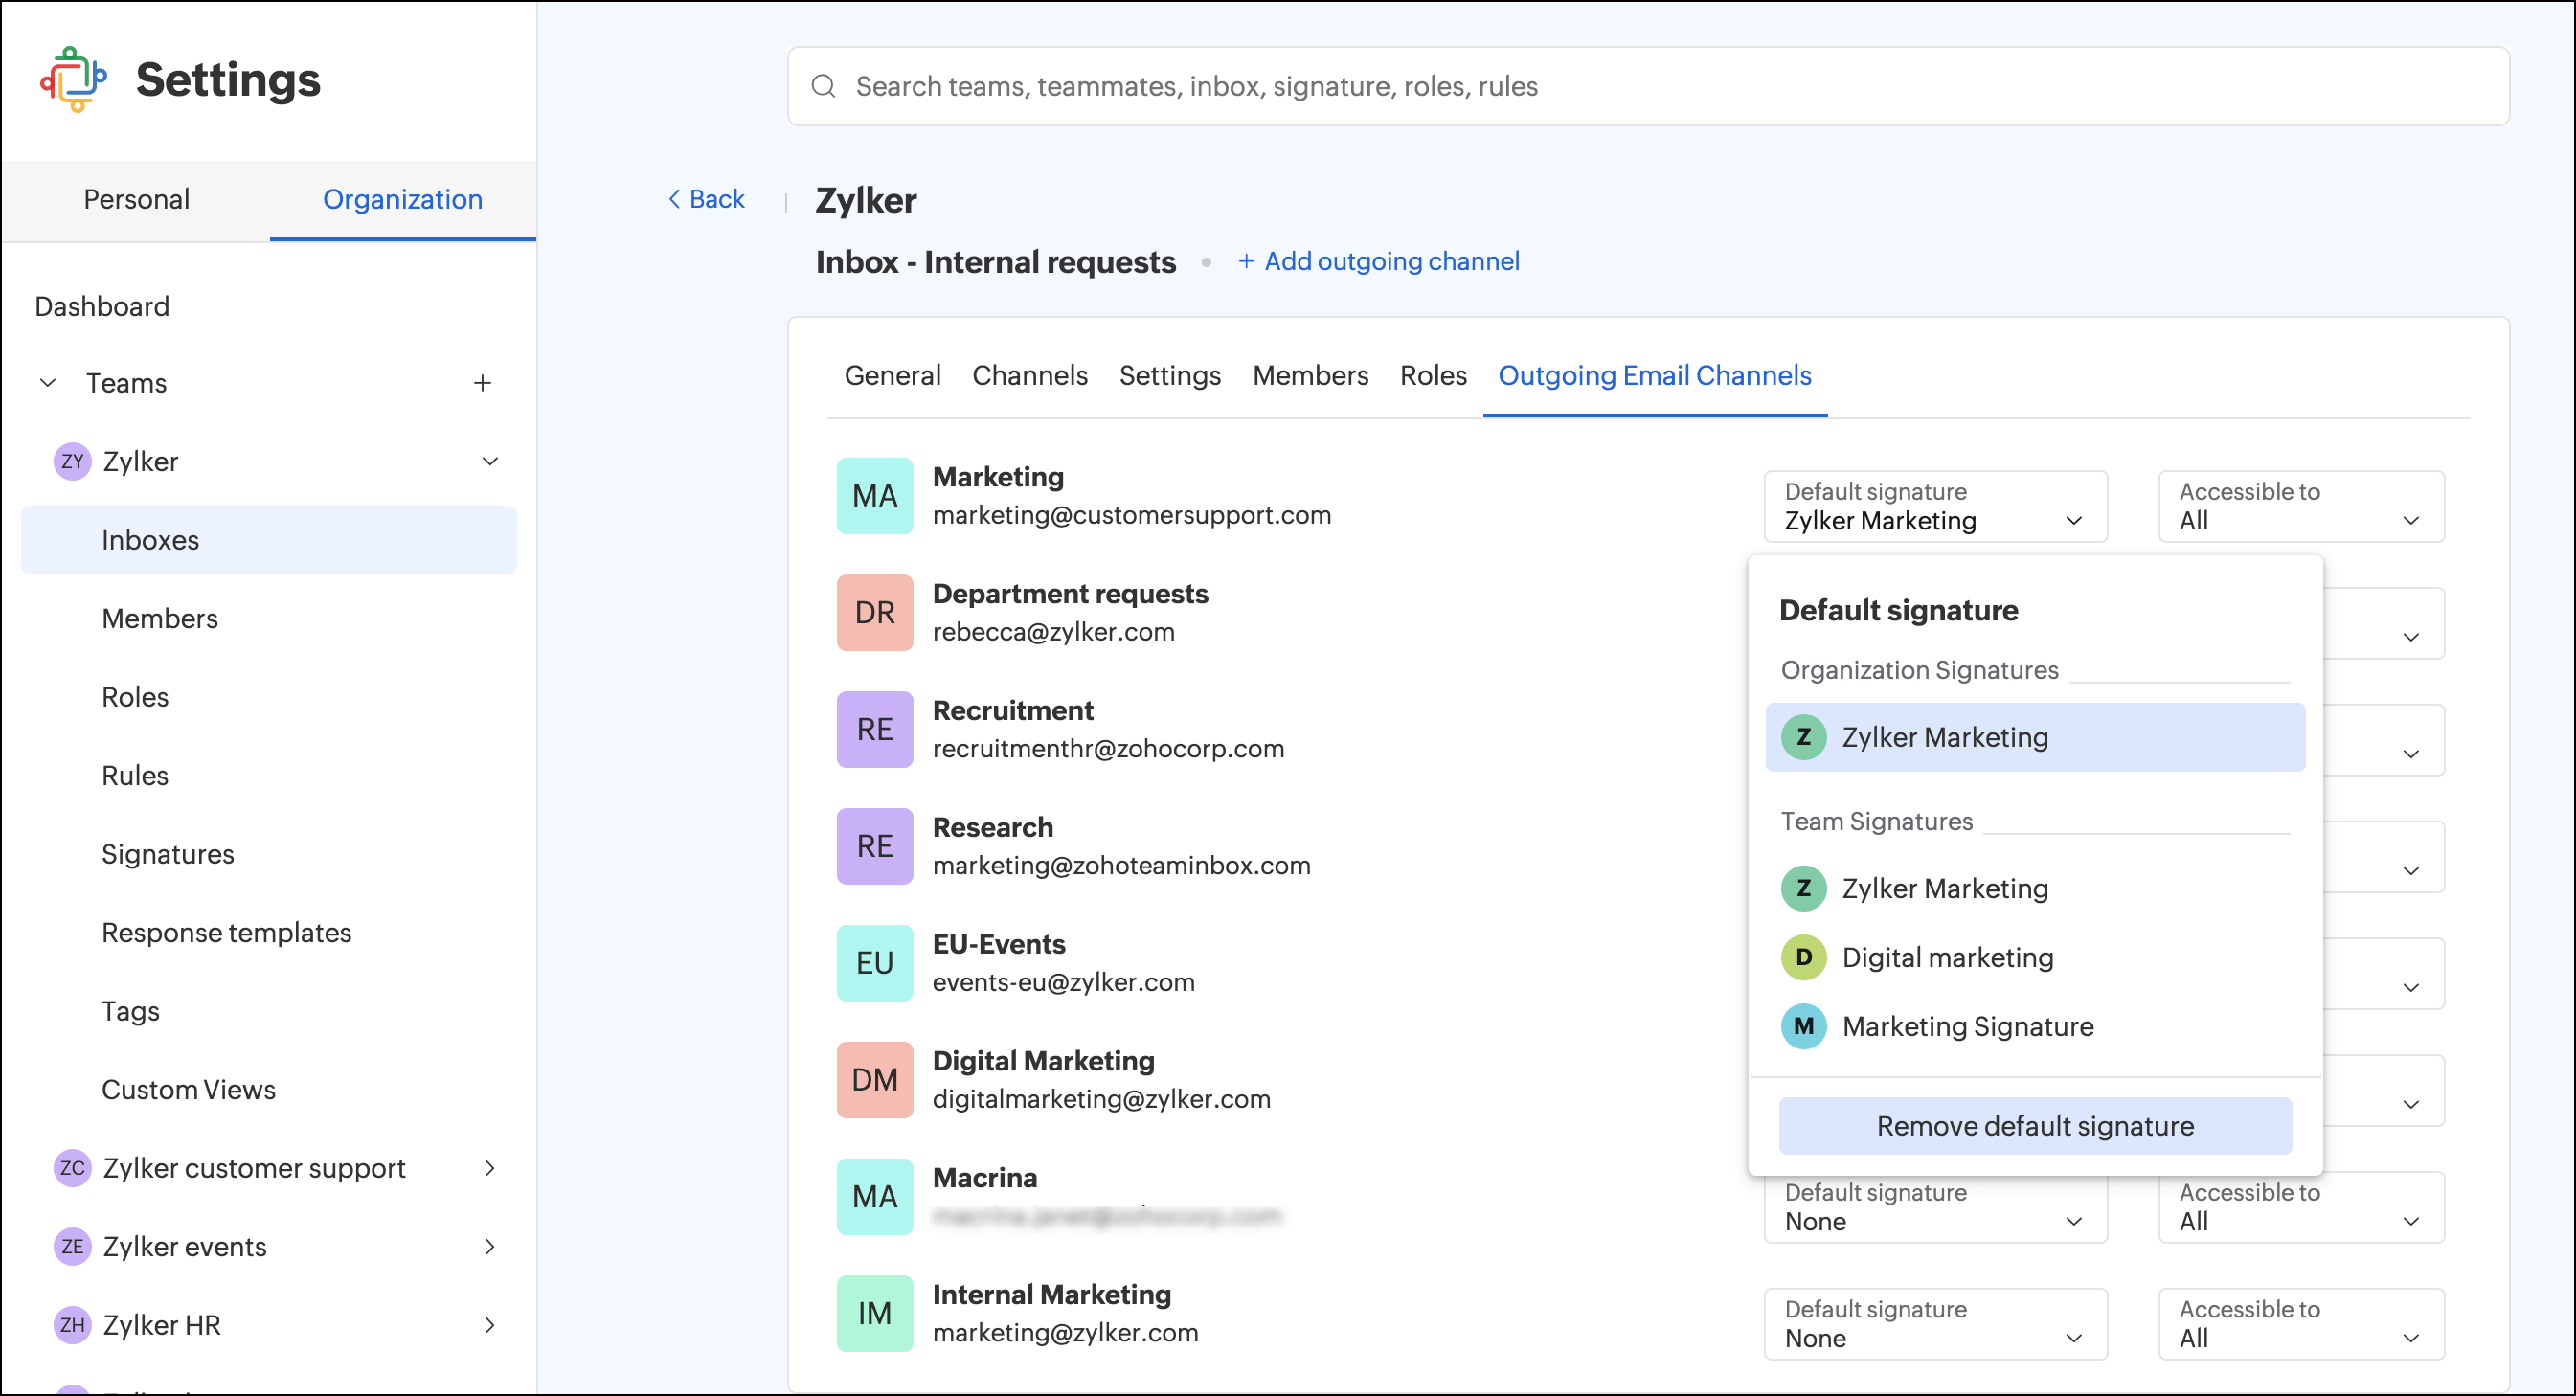Screen dimensions: 2576x1396
Task: Click the IM avatar of Internal Marketing
Action: [875, 1314]
